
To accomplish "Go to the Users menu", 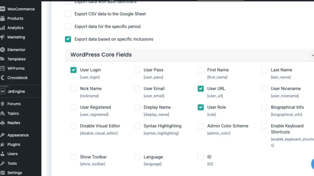I will (x=13, y=154).
